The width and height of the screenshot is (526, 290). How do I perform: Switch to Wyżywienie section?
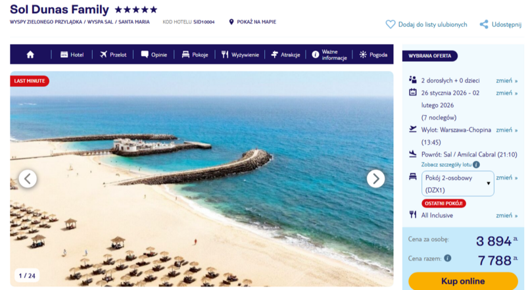pos(240,55)
